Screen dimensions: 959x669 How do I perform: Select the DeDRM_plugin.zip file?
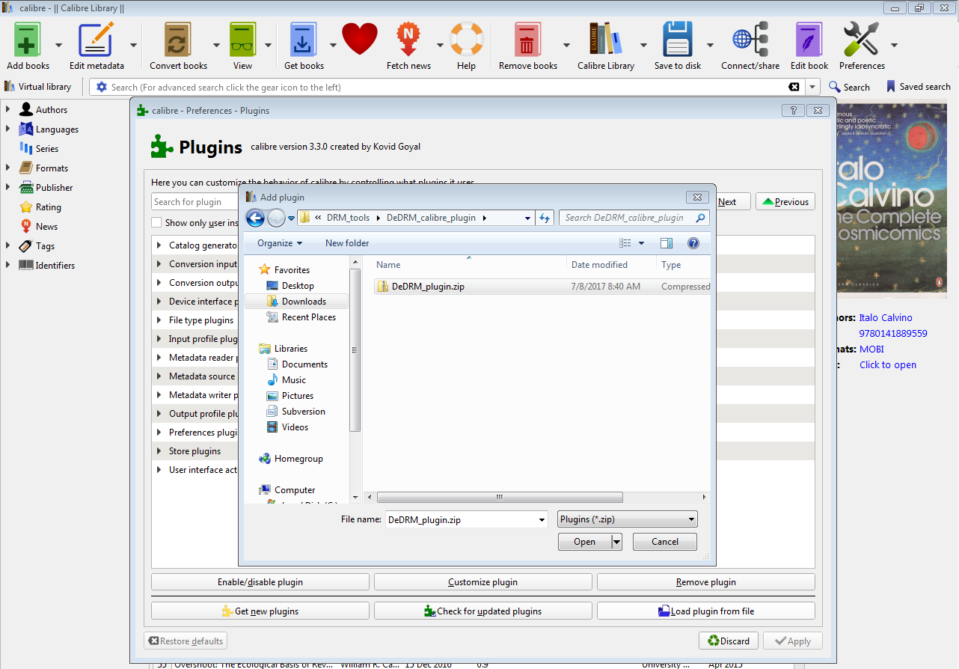coord(429,286)
